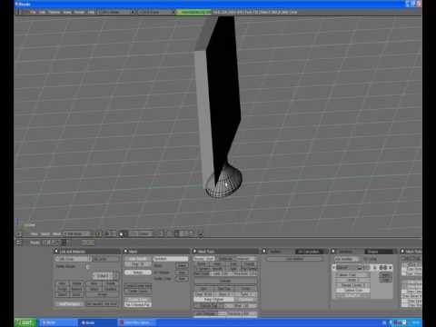436x327 pixels.
Task: Open the buttons window type icon
Action: 19,243
